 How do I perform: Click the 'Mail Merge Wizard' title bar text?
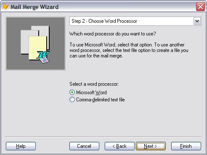click(x=34, y=7)
